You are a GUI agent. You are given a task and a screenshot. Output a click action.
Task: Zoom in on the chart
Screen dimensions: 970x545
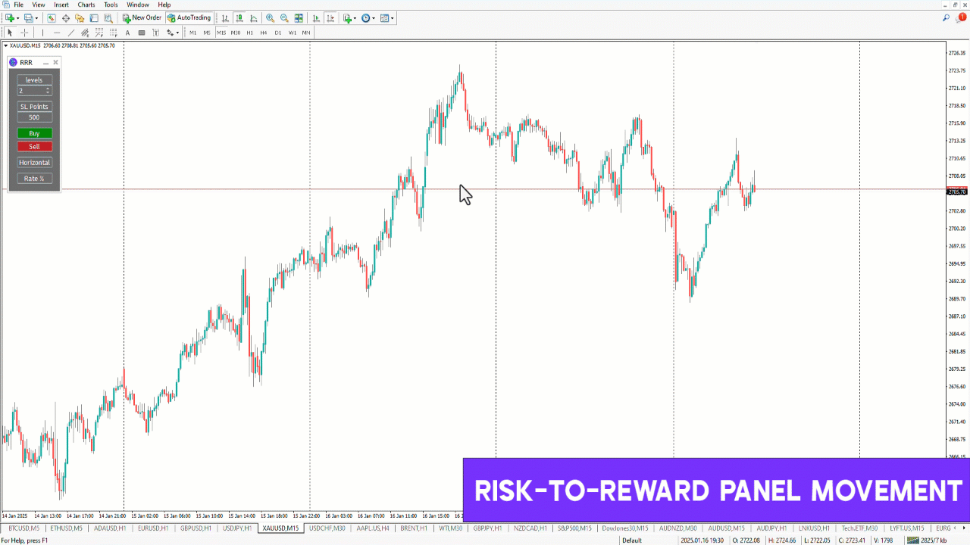(270, 18)
